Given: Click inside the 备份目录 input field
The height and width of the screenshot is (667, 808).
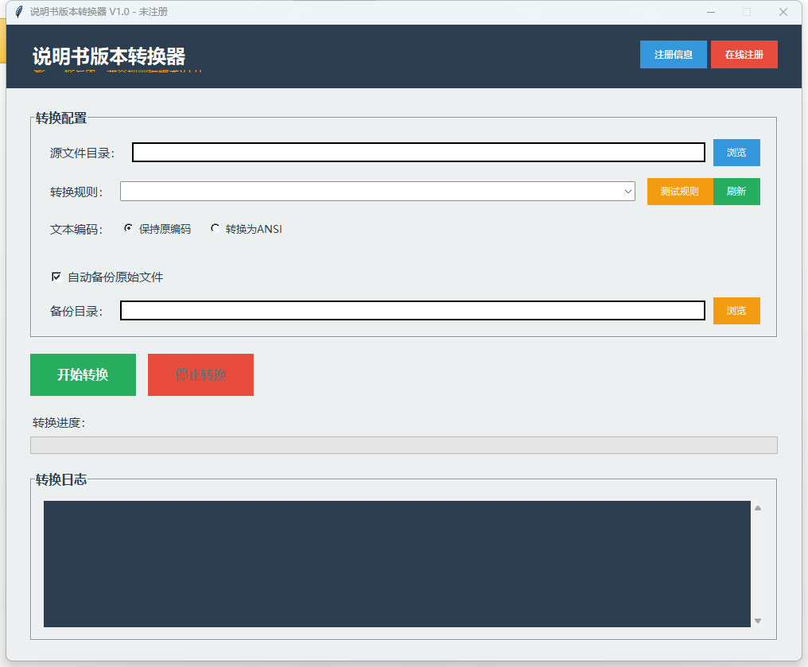Looking at the screenshot, I should [x=412, y=311].
